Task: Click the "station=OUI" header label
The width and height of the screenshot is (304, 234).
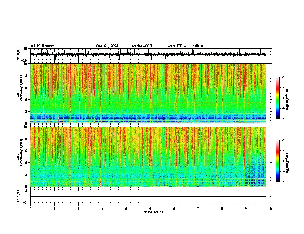Action: point(142,46)
